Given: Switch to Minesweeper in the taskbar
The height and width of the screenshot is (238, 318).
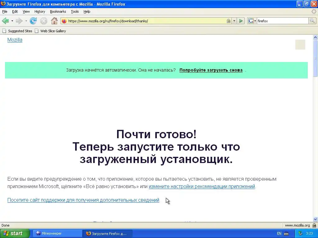Looking at the screenshot, I should coord(57,233).
